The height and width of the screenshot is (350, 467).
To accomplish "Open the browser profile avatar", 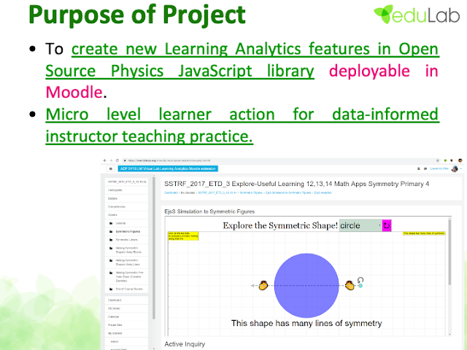I will pyautogui.click(x=460, y=160).
